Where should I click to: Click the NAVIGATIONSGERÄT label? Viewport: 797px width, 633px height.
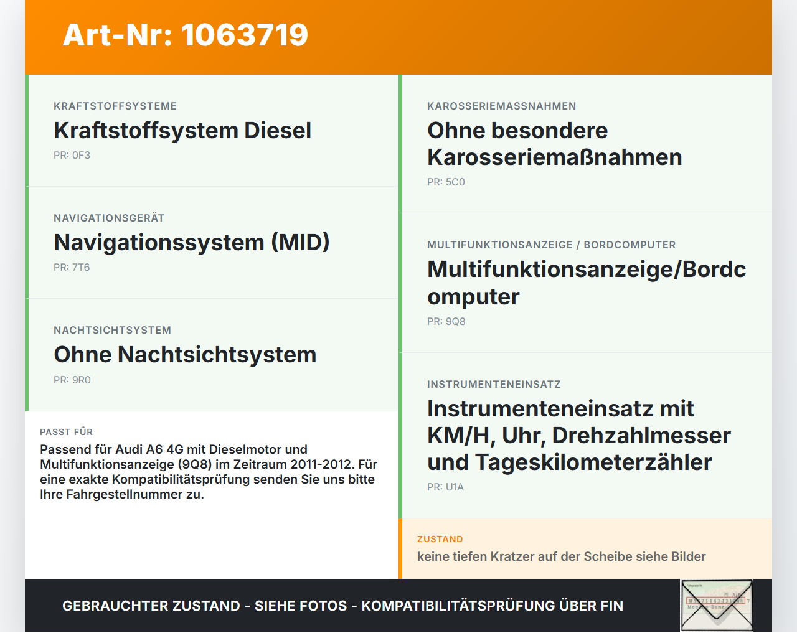109,218
